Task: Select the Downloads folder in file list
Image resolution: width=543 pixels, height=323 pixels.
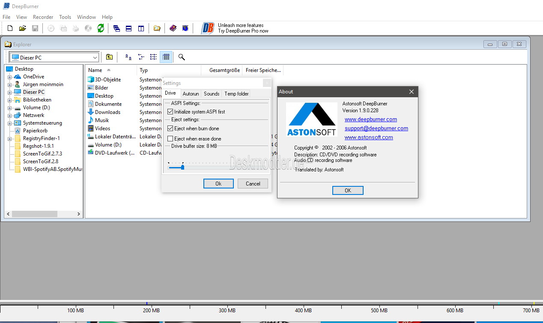Action: click(x=104, y=112)
